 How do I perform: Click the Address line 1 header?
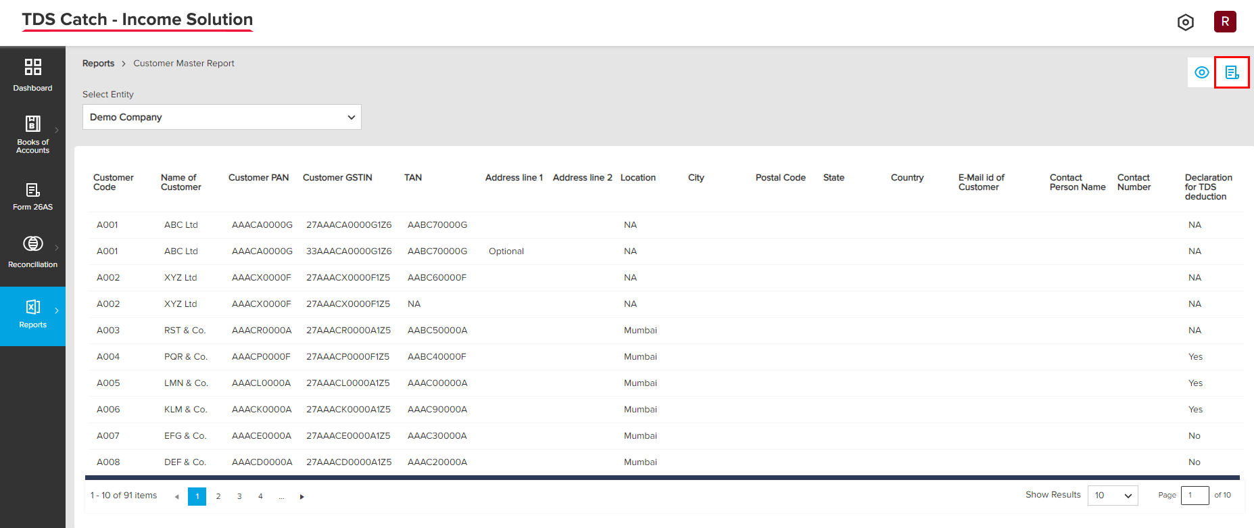pos(514,178)
